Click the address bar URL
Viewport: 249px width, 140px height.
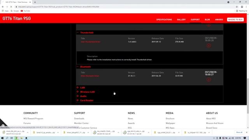pyautogui.click(x=59, y=7)
